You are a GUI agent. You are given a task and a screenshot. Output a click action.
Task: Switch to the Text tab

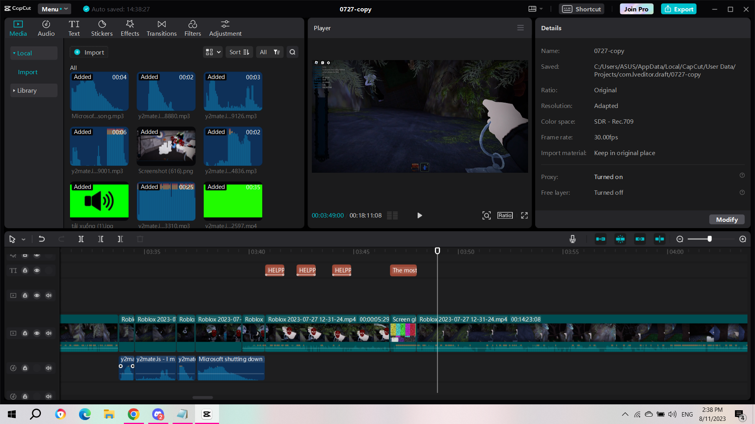[74, 28]
